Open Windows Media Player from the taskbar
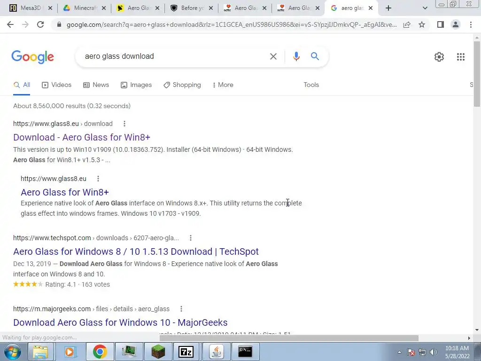The height and width of the screenshot is (361, 481). (70, 352)
